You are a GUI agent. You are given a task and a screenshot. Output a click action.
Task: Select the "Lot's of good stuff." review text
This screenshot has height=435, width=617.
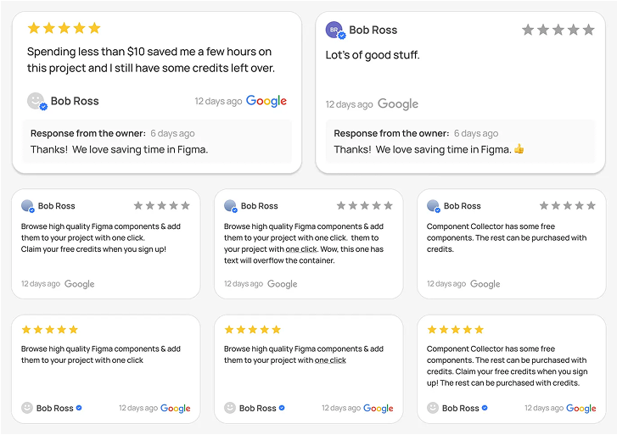[x=373, y=55]
